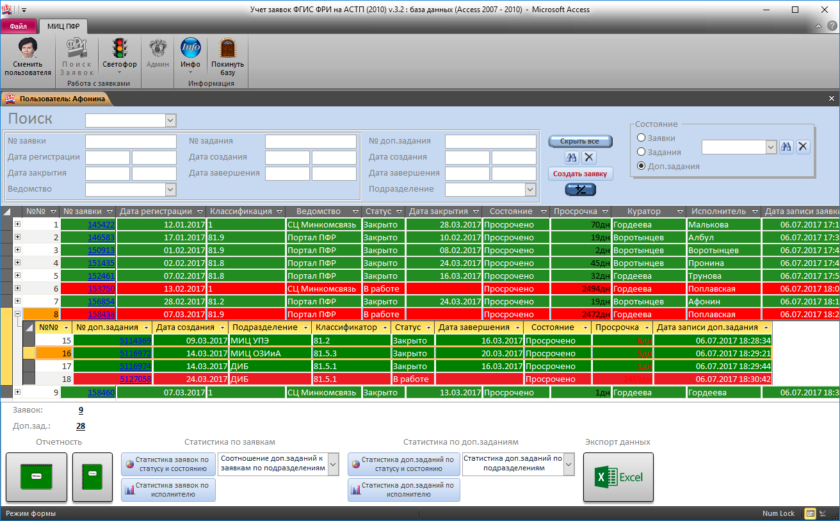
Task: Open the Подразделение search dropdown
Action: [x=529, y=189]
